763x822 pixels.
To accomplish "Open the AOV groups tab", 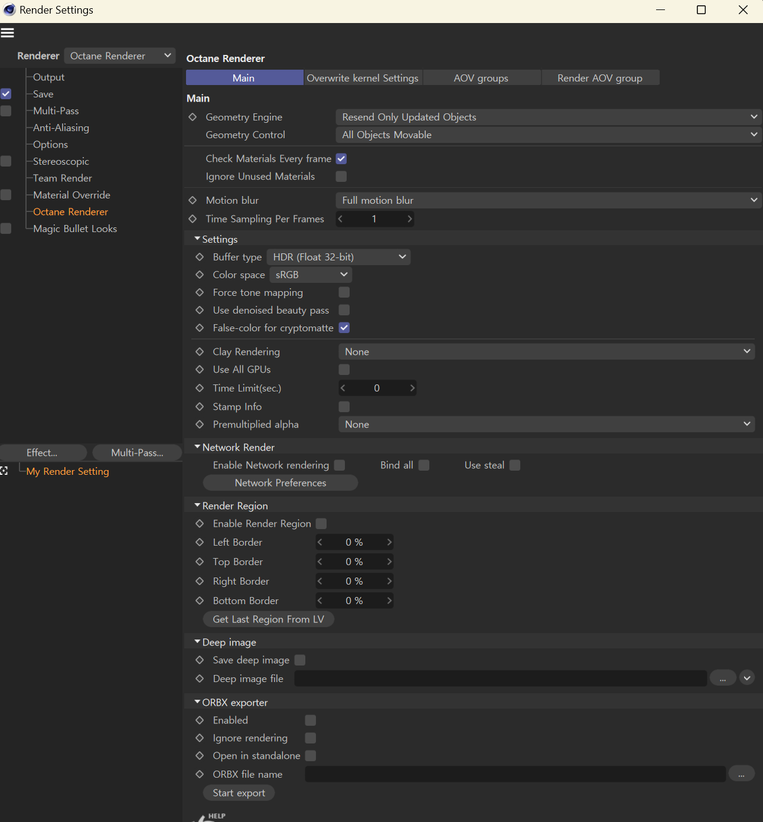I will [x=481, y=78].
